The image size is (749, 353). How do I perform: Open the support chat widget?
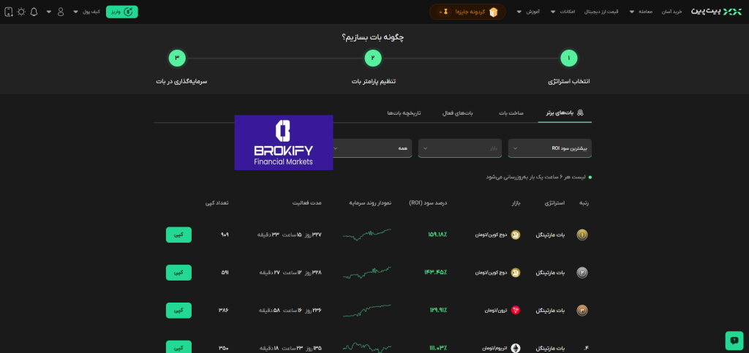734,340
